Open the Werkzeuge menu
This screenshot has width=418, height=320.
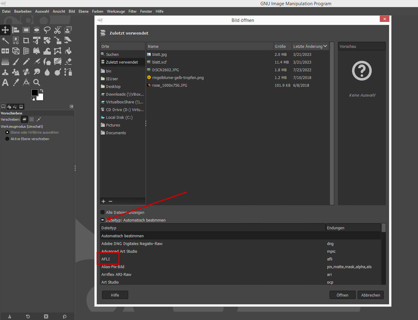click(116, 11)
